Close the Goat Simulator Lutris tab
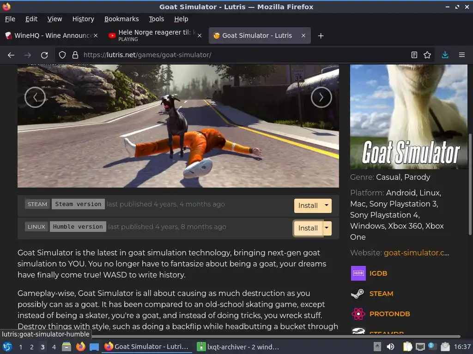The height and width of the screenshot is (354, 473). point(303,35)
